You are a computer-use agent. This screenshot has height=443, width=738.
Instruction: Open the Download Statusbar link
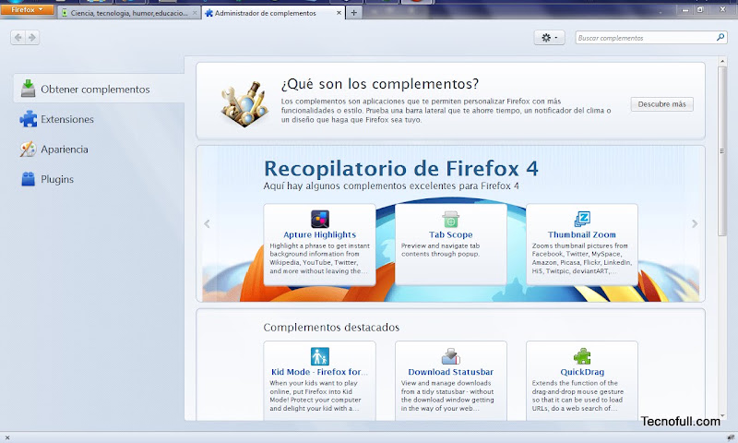pos(451,372)
